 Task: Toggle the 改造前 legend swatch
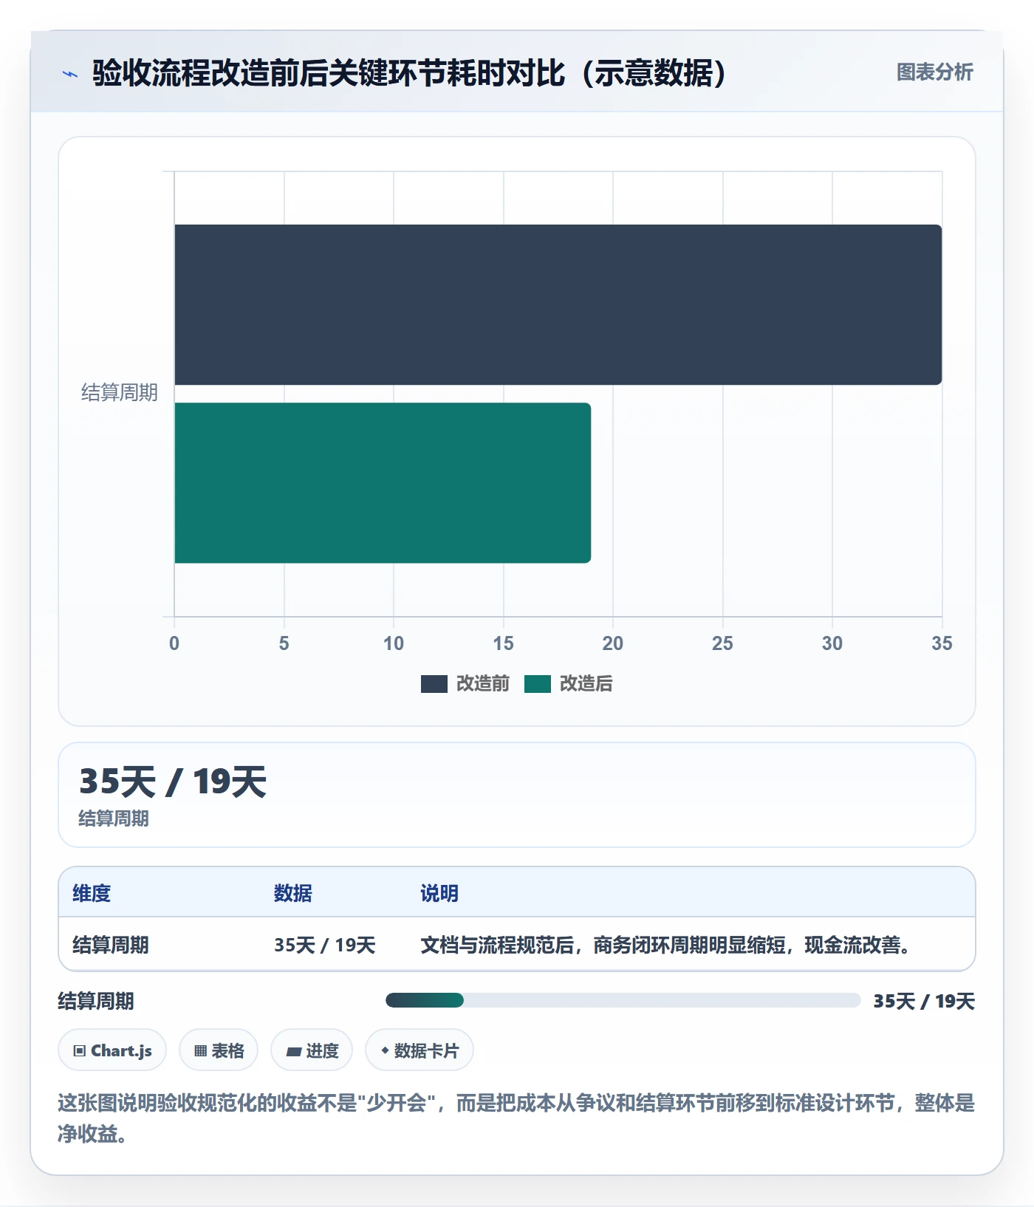click(434, 684)
